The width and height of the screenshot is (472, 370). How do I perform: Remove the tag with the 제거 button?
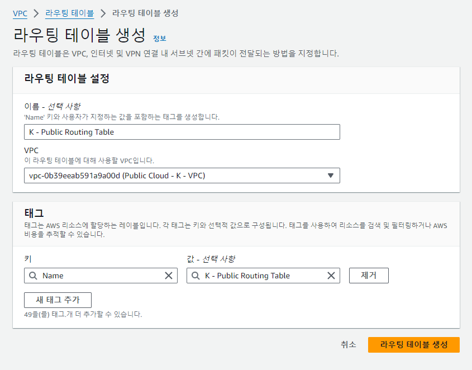point(369,275)
